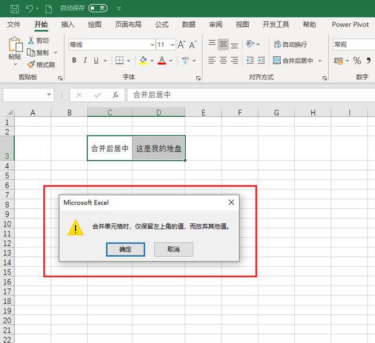Click the Format Painter brush icon
375x343 pixels.
(x=31, y=64)
